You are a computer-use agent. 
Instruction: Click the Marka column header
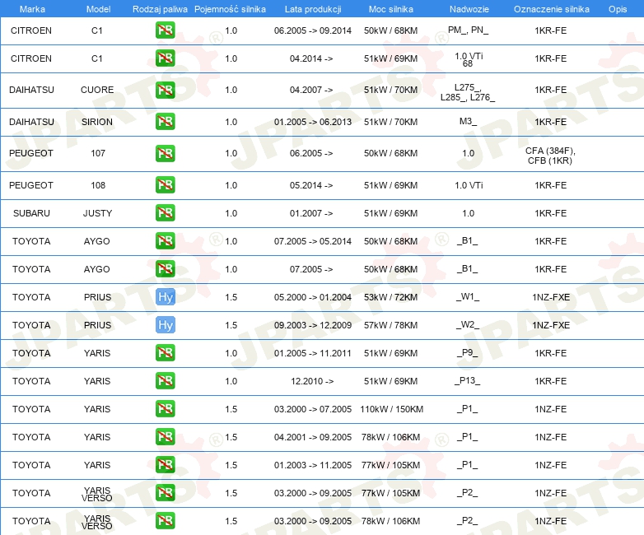point(32,9)
